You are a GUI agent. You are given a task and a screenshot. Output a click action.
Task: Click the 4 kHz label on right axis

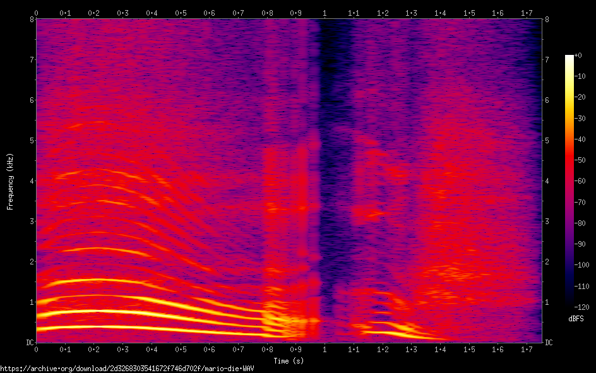tap(547, 181)
